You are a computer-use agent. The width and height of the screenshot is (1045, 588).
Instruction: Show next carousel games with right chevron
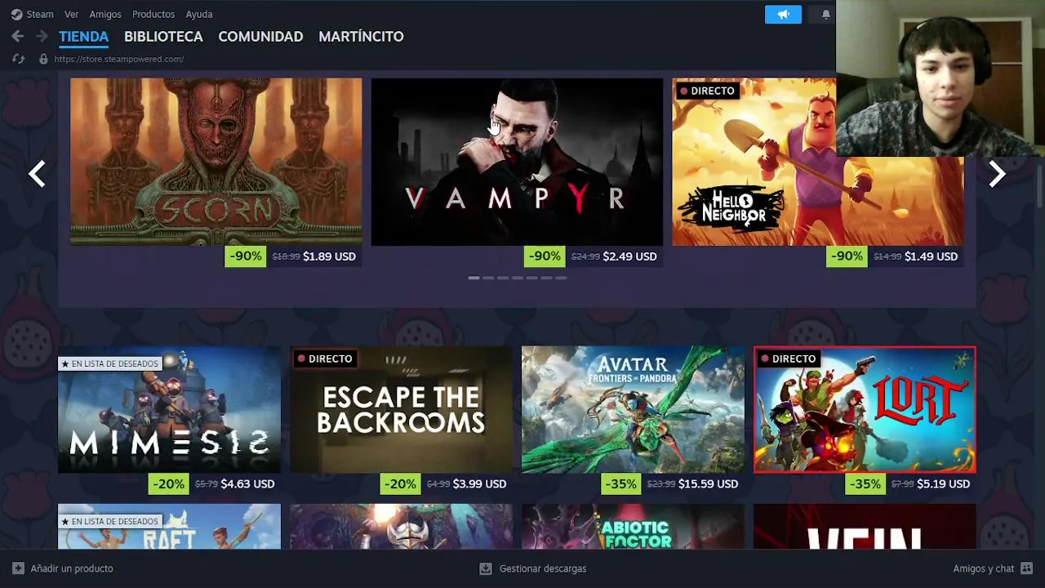pos(997,173)
